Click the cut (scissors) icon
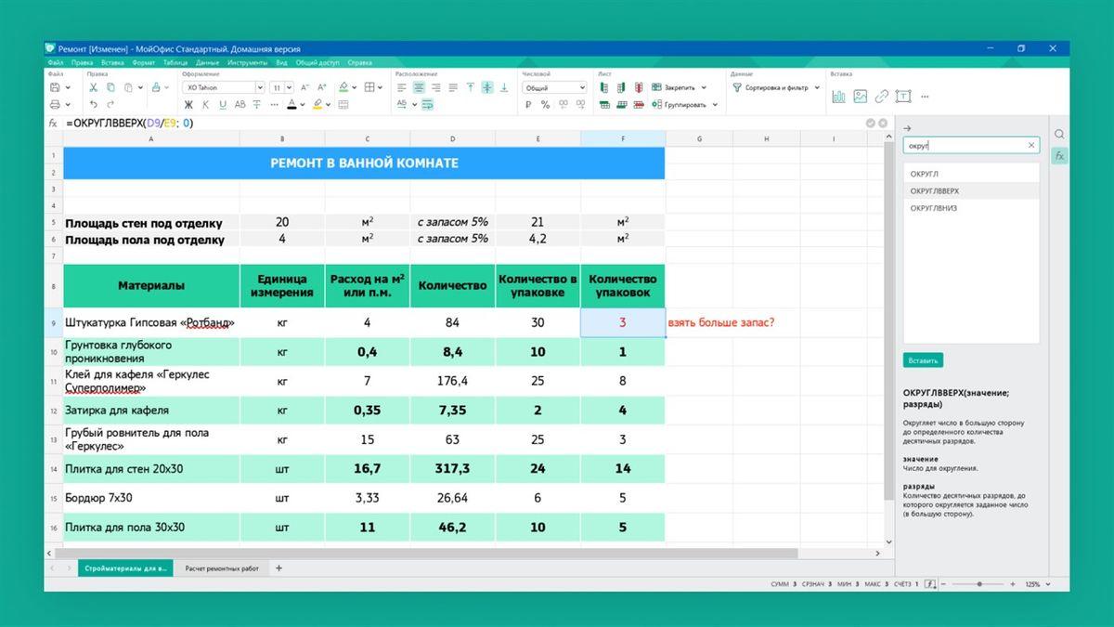Viewport: 1114px width, 627px height. click(95, 87)
